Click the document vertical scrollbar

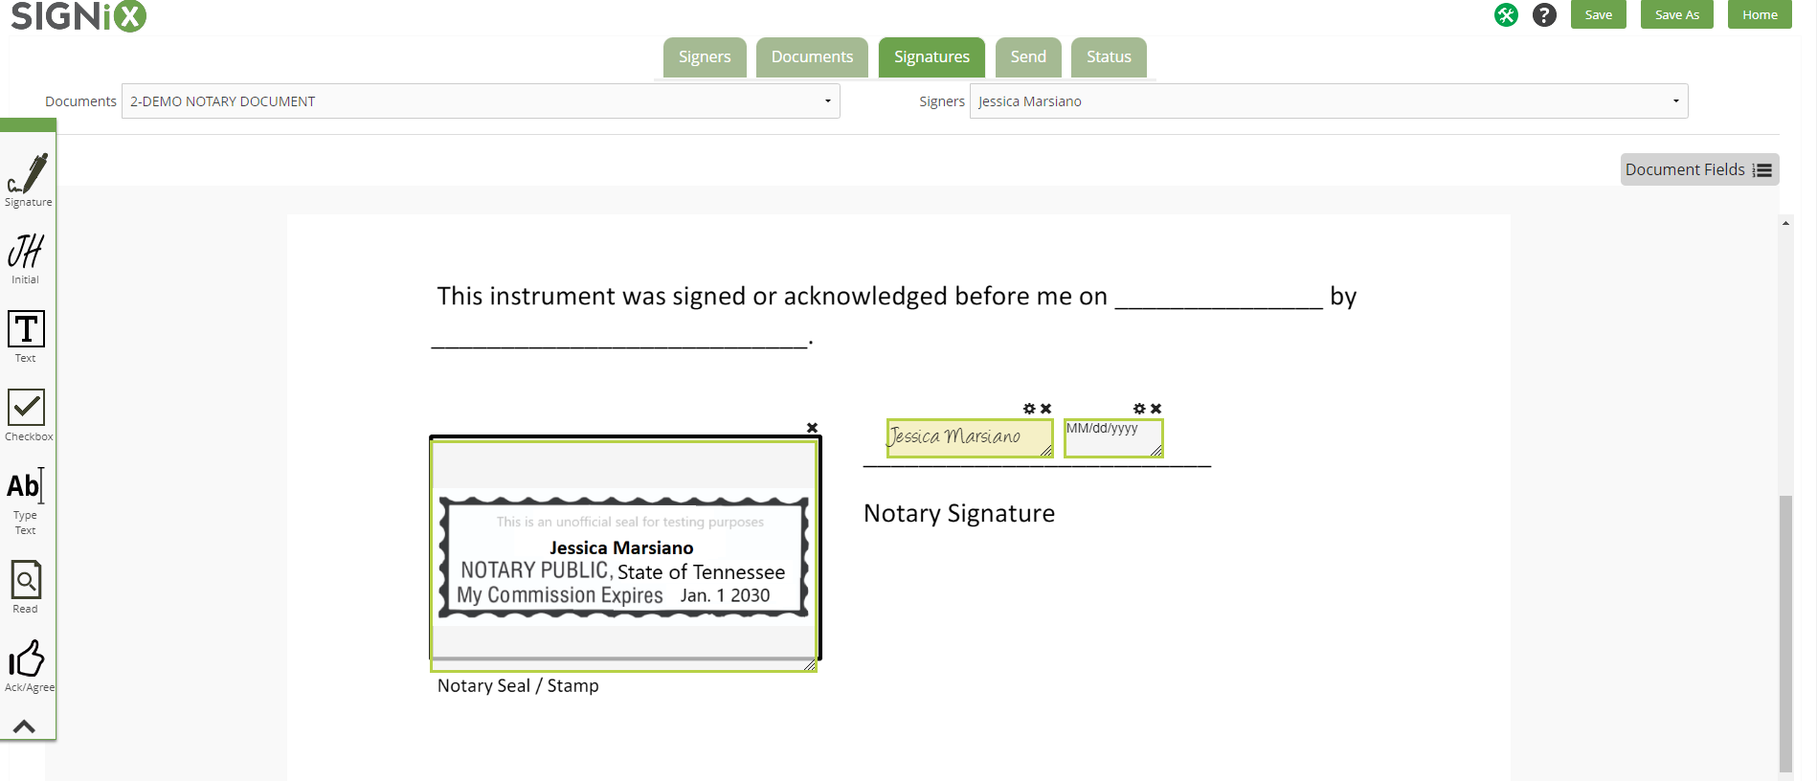pyautogui.click(x=1785, y=632)
